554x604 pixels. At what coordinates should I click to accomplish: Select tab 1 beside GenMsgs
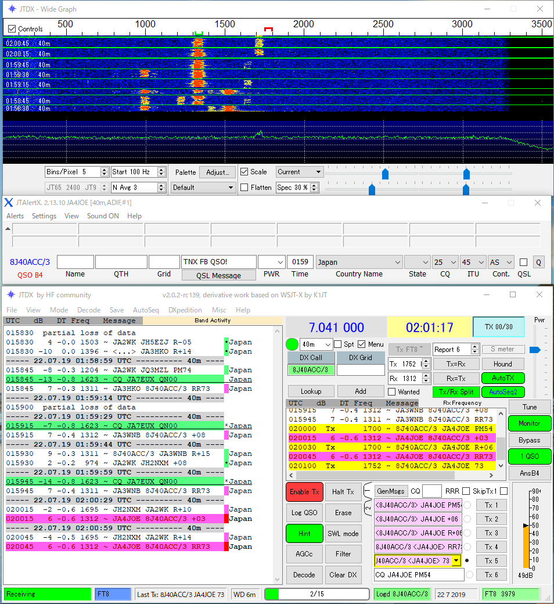368,491
